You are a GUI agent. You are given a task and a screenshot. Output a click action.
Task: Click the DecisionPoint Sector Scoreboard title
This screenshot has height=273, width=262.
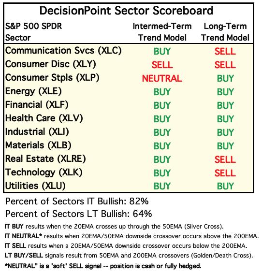[126, 11]
